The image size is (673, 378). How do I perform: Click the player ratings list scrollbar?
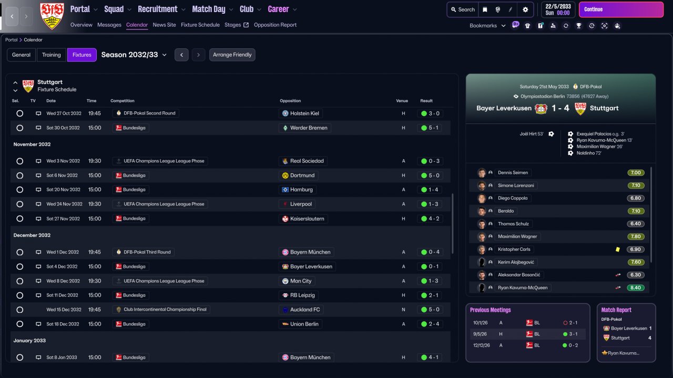[651, 214]
